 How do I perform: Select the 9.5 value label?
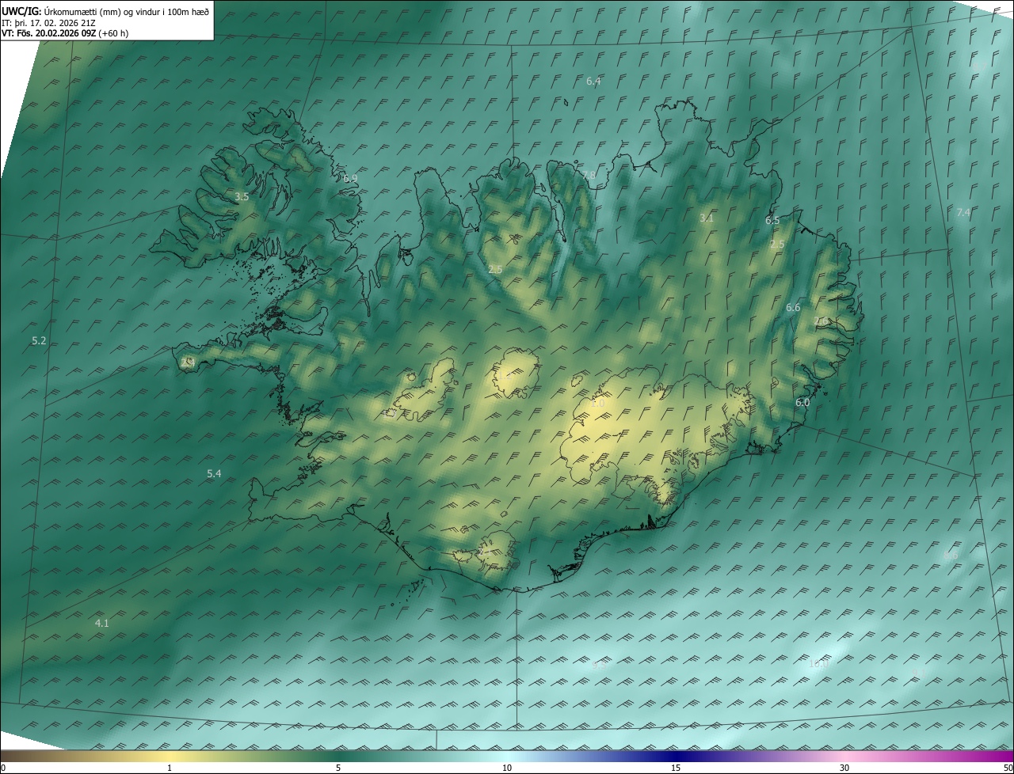coord(599,665)
